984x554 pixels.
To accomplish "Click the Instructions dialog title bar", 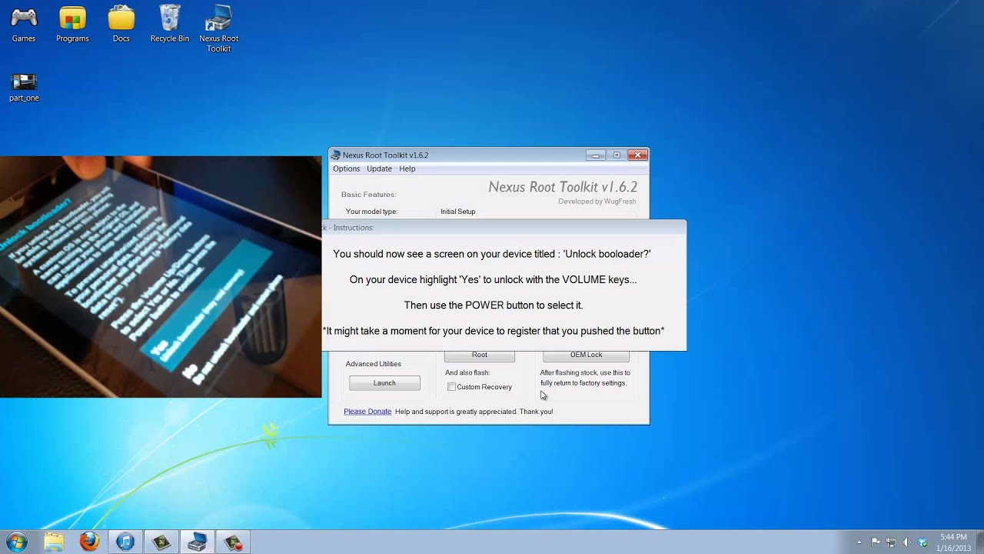I will pos(504,228).
